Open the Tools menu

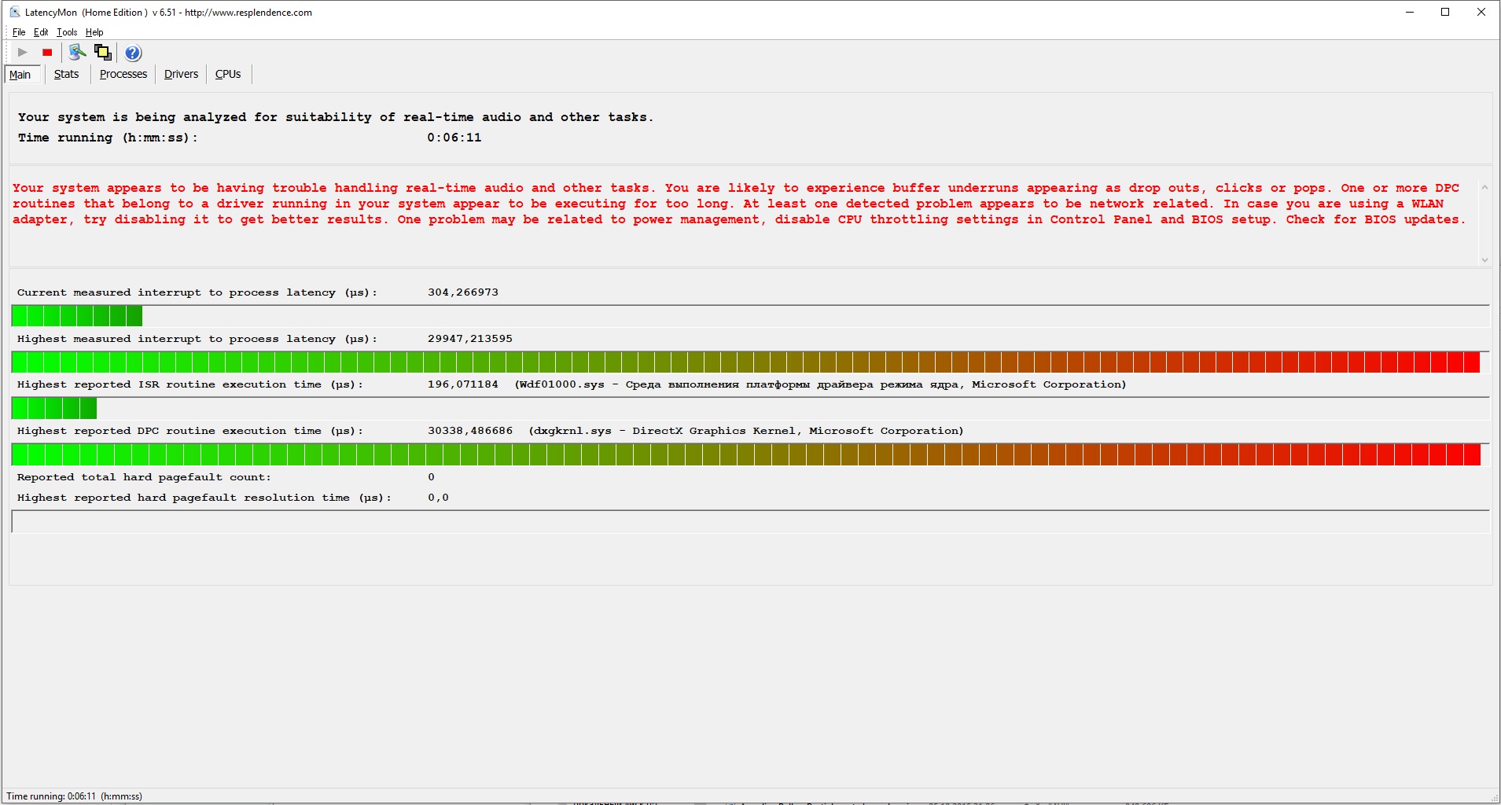click(67, 32)
